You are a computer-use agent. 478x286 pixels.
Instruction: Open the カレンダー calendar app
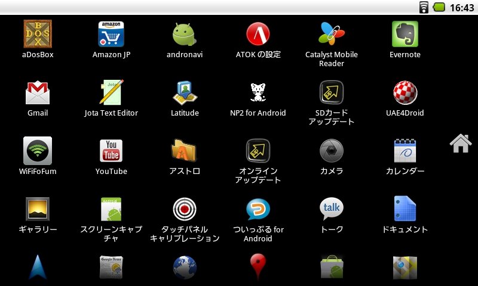(x=405, y=151)
